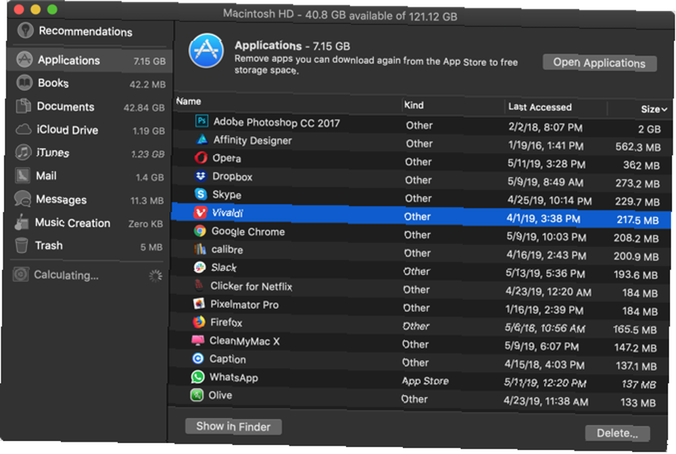The height and width of the screenshot is (454, 676).
Task: Select the WhatsApp name text
Action: 234,378
